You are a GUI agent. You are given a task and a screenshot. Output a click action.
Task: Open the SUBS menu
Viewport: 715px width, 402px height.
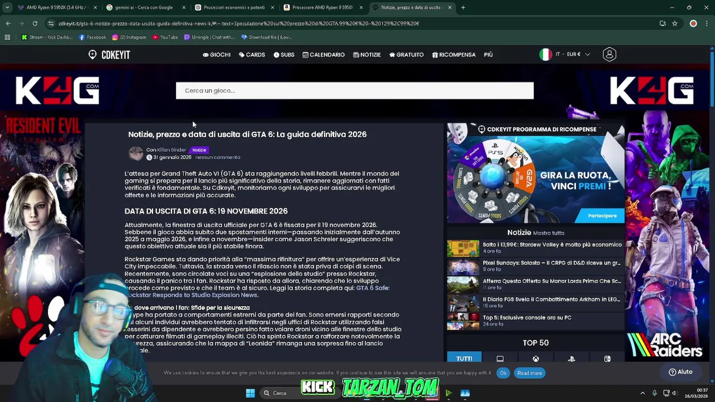pos(284,55)
